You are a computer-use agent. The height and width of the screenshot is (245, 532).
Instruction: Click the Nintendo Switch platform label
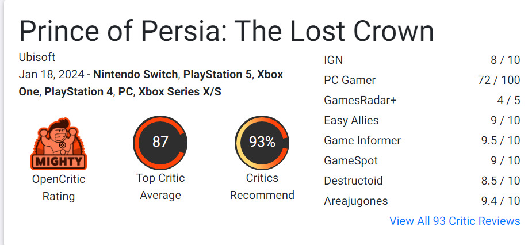pos(136,75)
